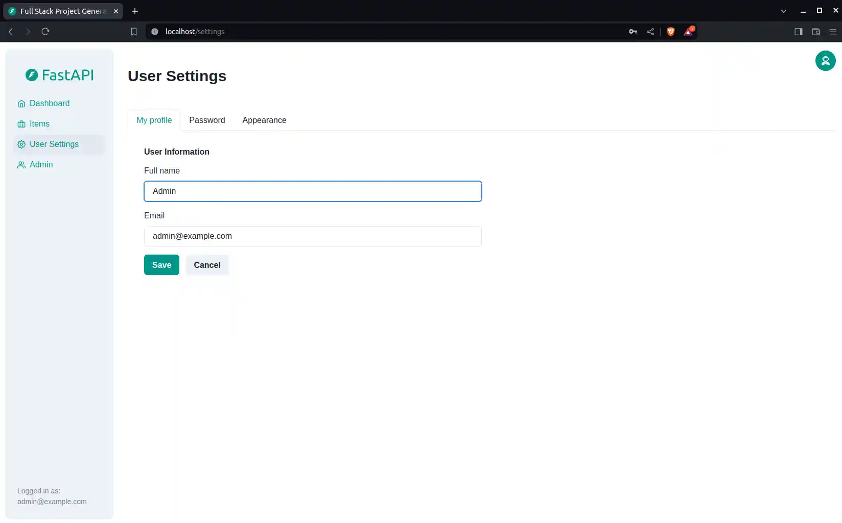This screenshot has width=842, height=523.
Task: Select the Dashboard home icon
Action: pos(21,103)
